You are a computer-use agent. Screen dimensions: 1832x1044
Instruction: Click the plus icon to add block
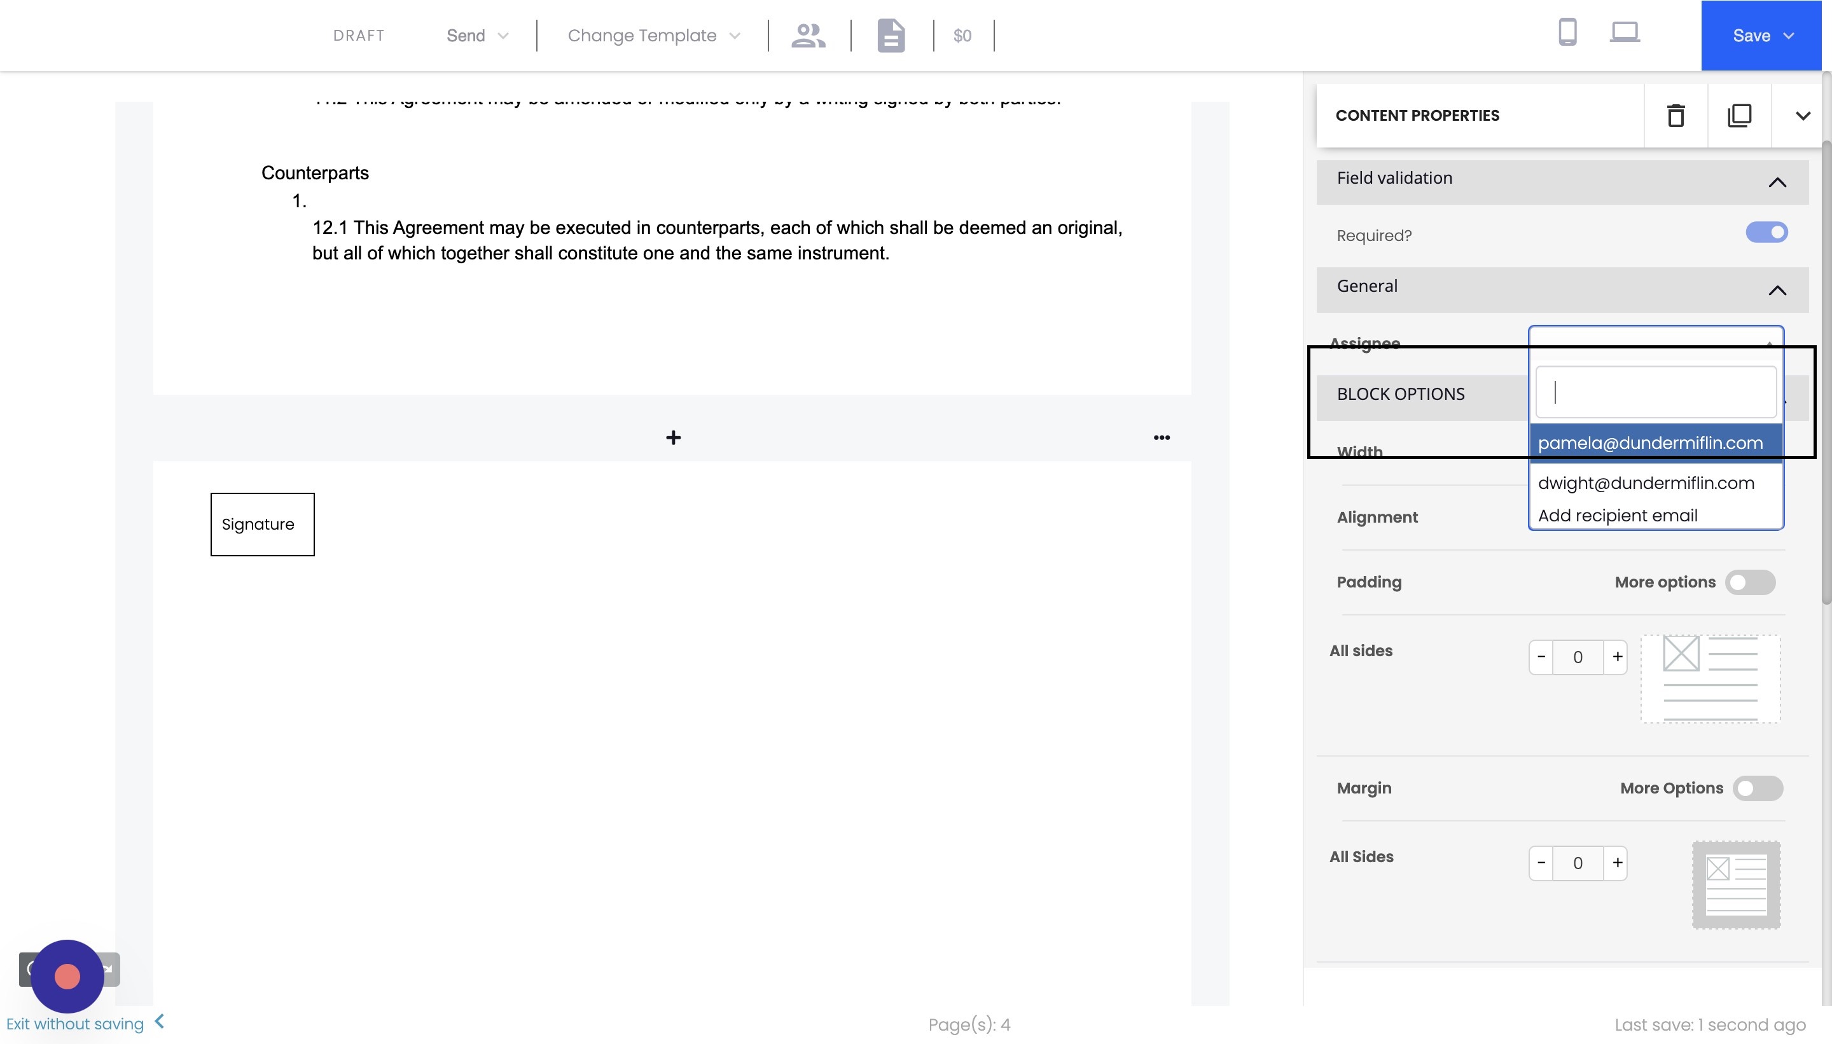tap(673, 437)
